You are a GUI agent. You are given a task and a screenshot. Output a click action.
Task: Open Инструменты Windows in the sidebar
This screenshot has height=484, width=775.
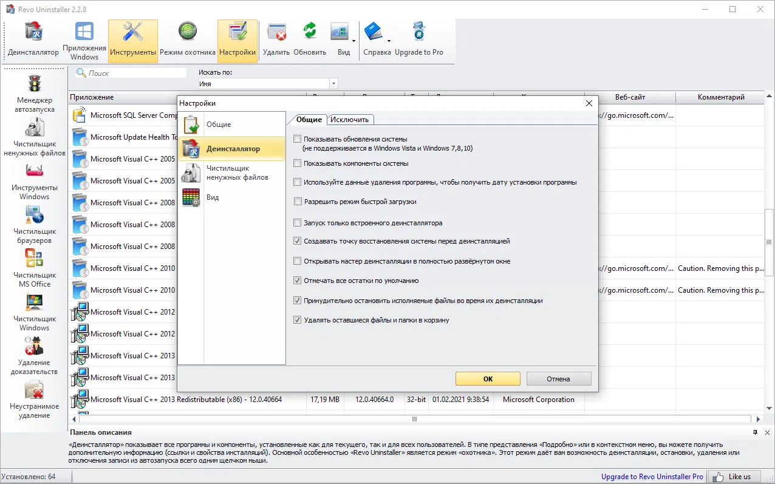(35, 182)
